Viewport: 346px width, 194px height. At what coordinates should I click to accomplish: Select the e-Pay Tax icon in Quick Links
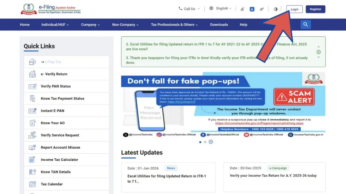click(x=32, y=62)
